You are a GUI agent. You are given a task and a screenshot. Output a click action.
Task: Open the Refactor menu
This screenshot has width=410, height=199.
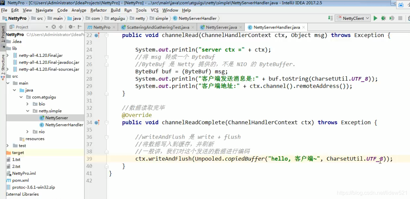[99, 10]
